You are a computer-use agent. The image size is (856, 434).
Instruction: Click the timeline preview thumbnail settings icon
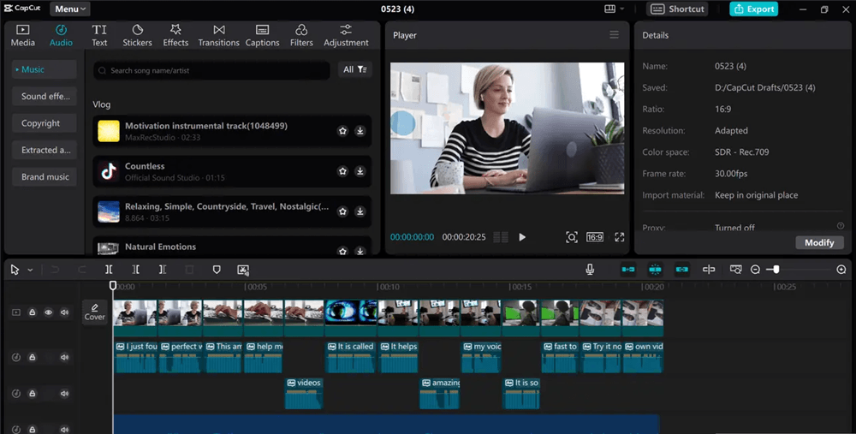click(735, 269)
